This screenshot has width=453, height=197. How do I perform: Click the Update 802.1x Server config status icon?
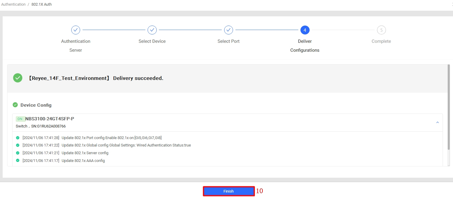click(x=18, y=153)
